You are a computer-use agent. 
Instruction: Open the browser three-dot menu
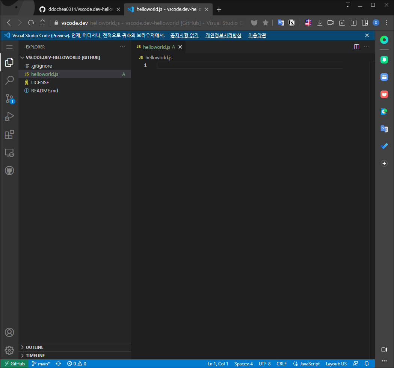(386, 23)
